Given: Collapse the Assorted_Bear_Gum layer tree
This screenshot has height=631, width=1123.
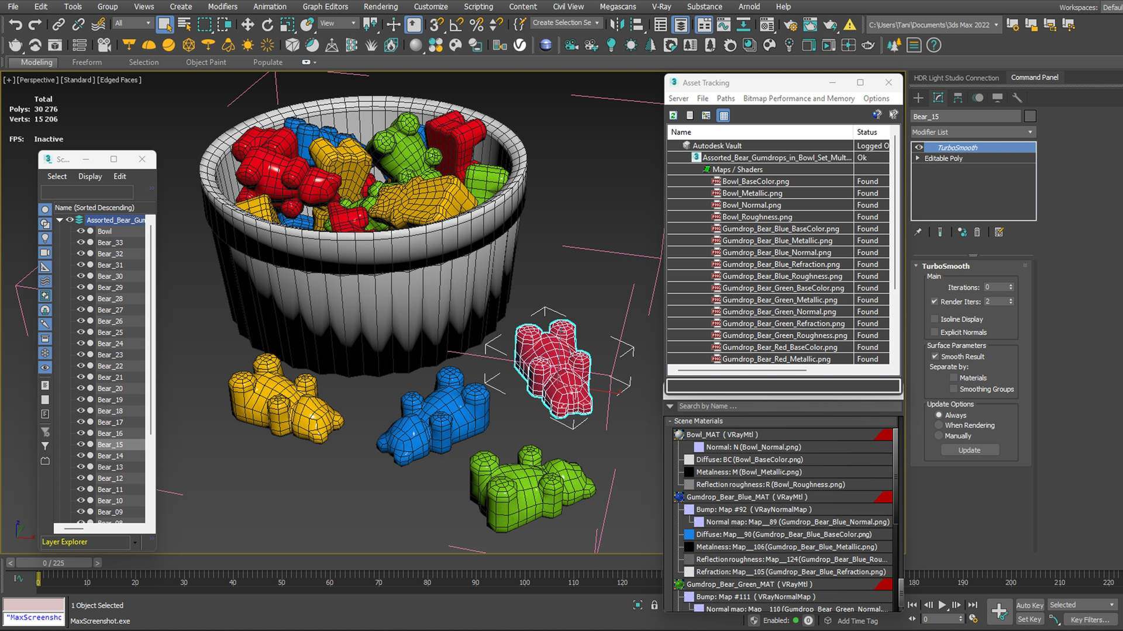Looking at the screenshot, I should coord(60,220).
